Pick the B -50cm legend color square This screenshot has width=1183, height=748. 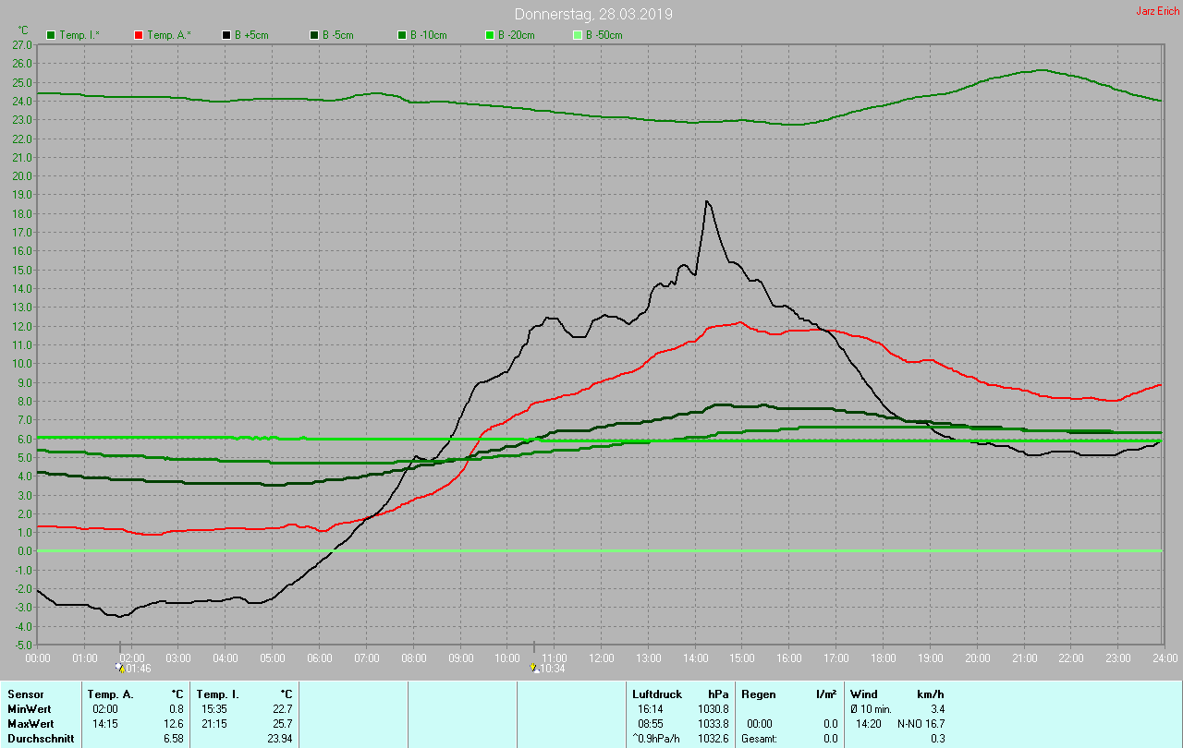(578, 35)
